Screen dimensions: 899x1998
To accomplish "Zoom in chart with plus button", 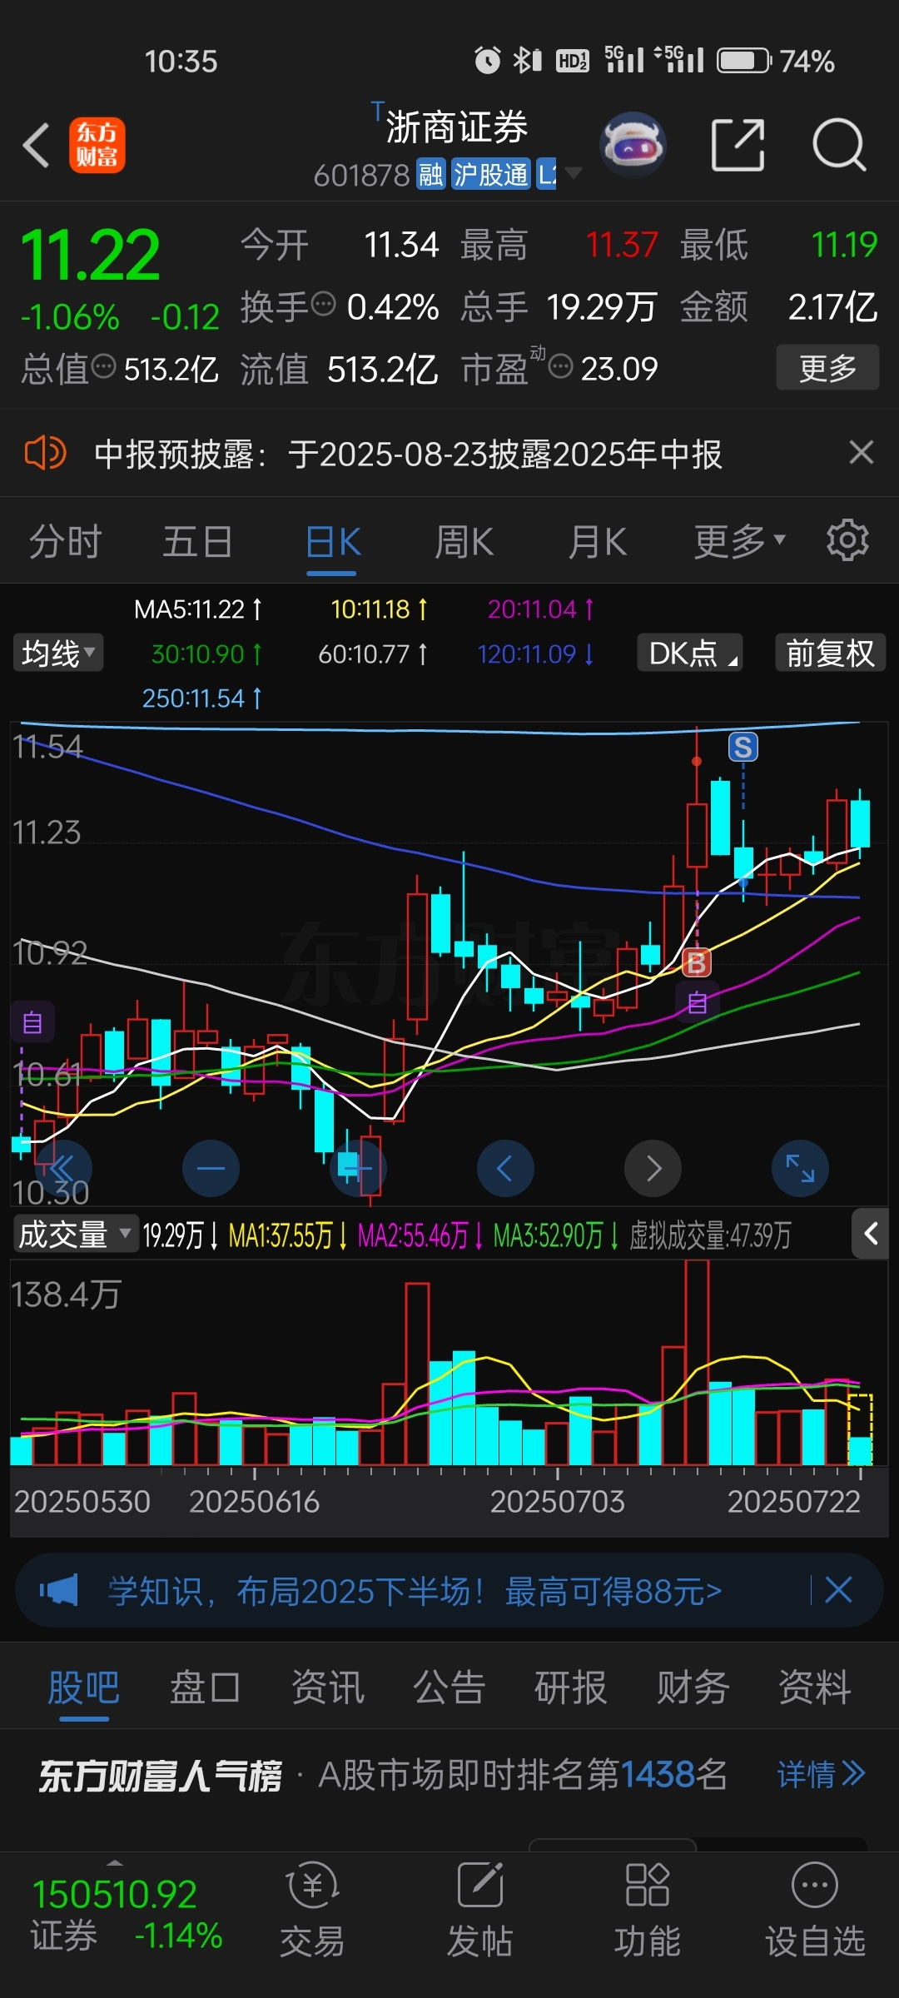I will tap(358, 1168).
